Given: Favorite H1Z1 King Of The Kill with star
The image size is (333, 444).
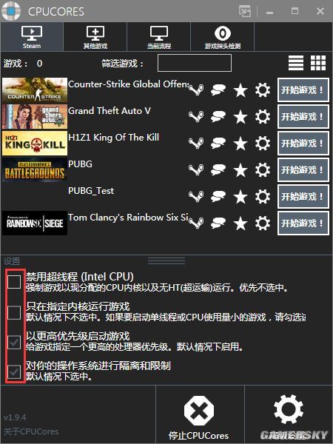Looking at the screenshot, I should click(240, 144).
